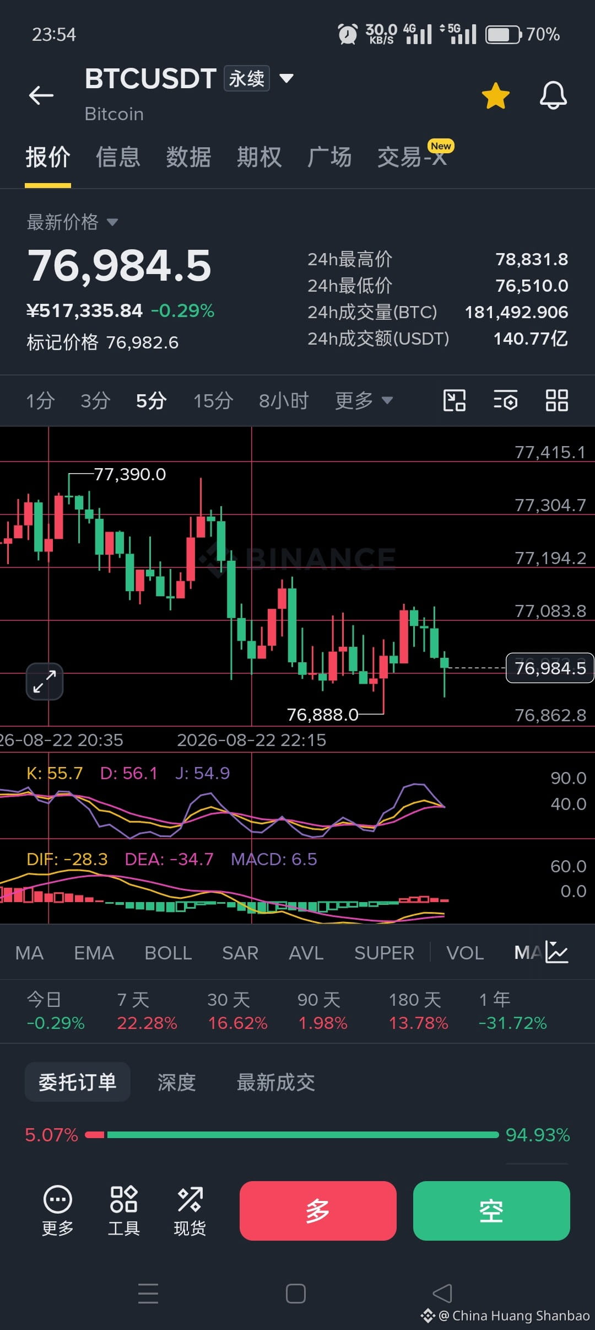This screenshot has height=1330, width=595.
Task: Select the 3分 chart interval
Action: (95, 401)
